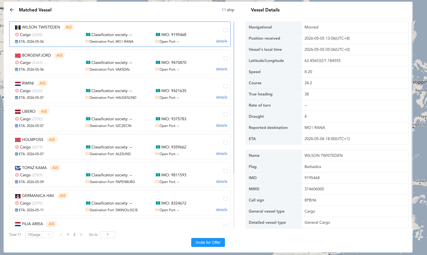This screenshot has height=255, width=427.
Task: Click the flag icon beside GERMANICA HAV
Action: click(x=18, y=196)
